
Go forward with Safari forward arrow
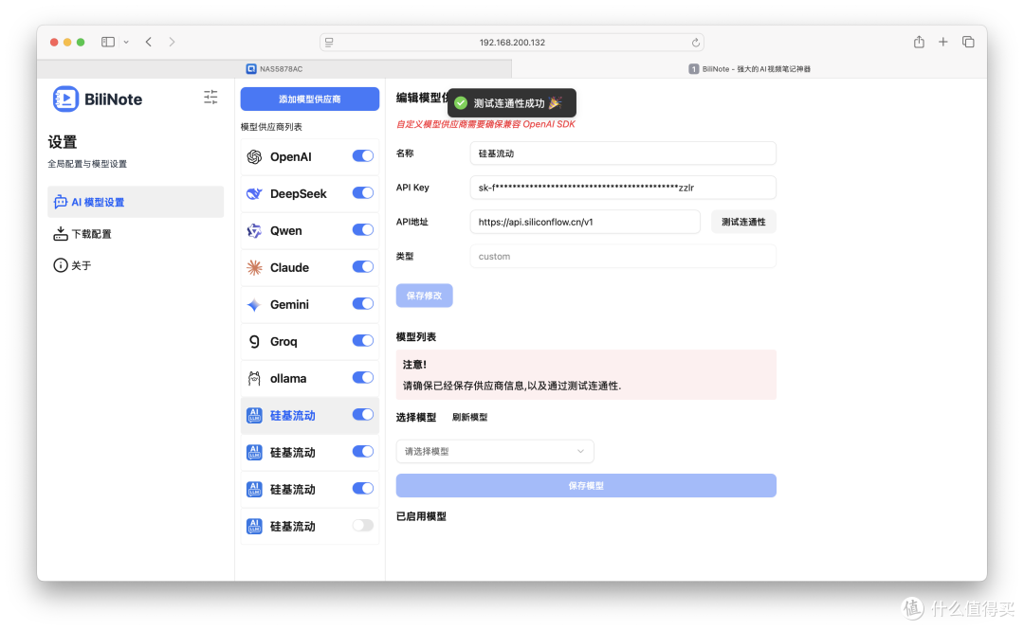172,42
